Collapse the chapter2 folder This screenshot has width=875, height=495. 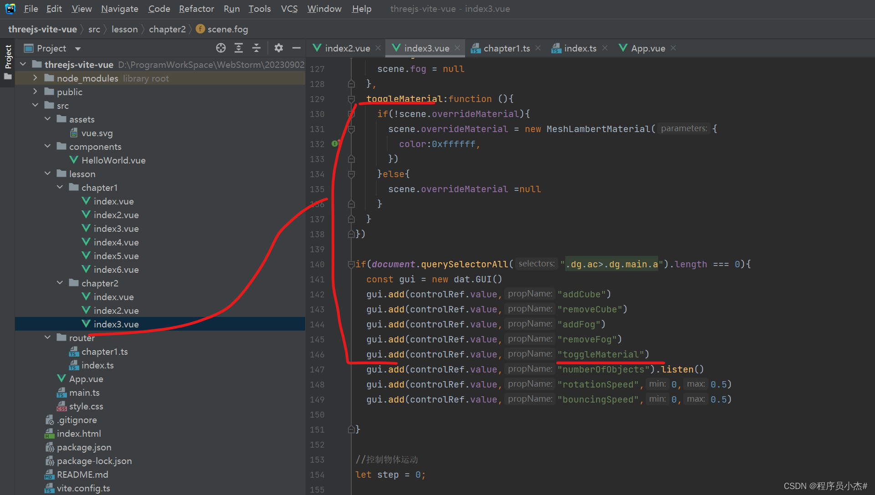click(x=60, y=283)
